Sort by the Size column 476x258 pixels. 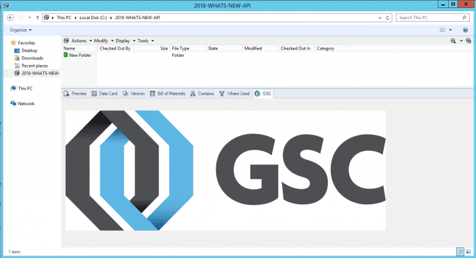151,48
